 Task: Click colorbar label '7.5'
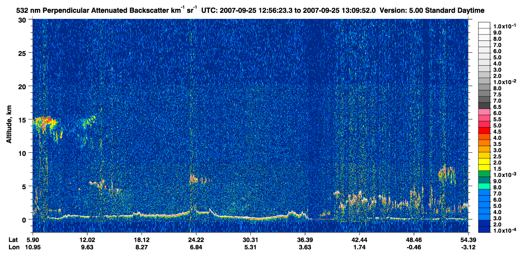pos(498,94)
